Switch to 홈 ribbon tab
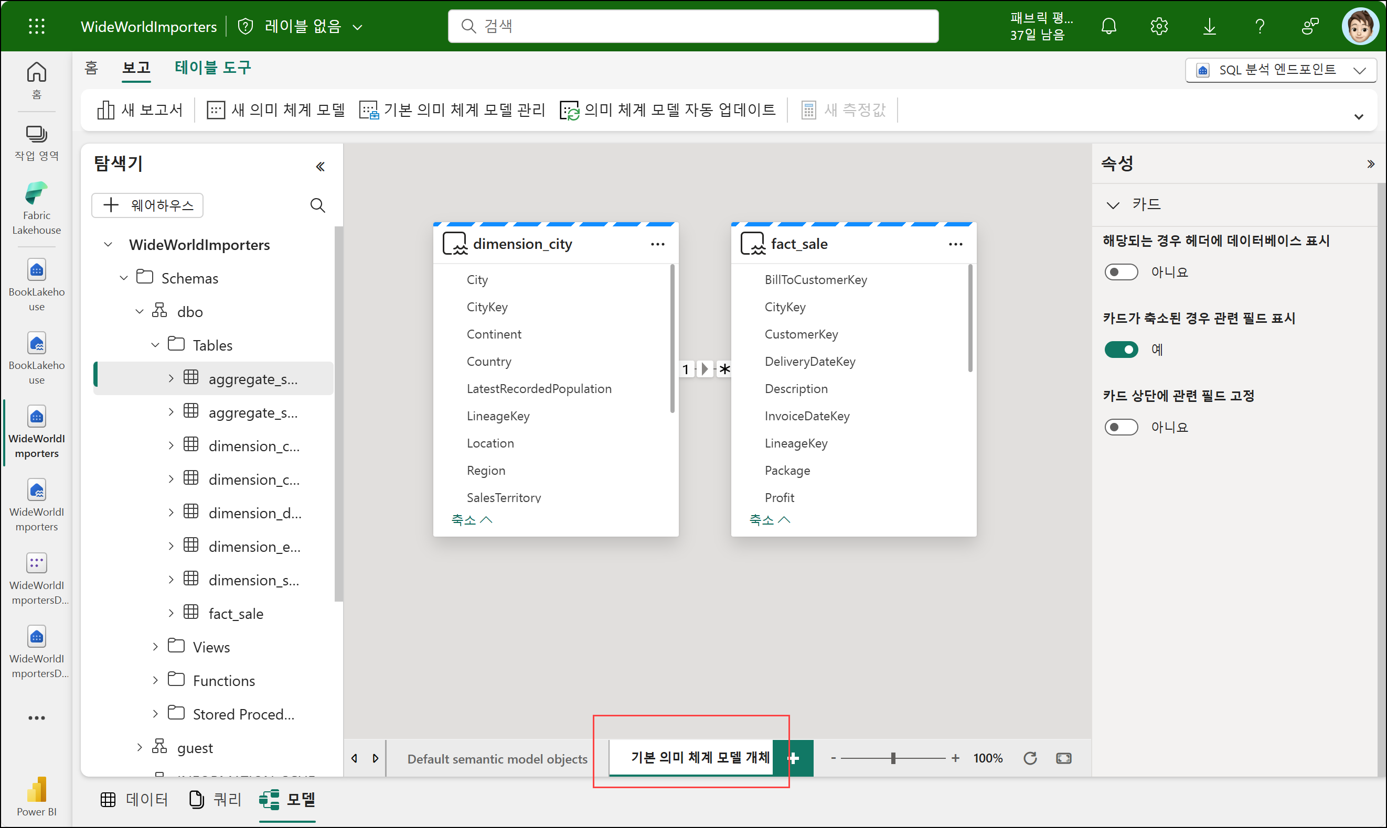The image size is (1387, 828). click(91, 68)
